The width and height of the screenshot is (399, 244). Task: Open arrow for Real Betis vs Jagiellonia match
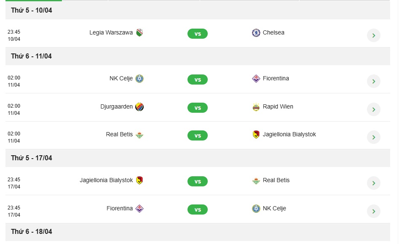(374, 137)
